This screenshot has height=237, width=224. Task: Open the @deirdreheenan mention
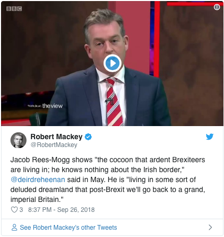tap(38, 179)
